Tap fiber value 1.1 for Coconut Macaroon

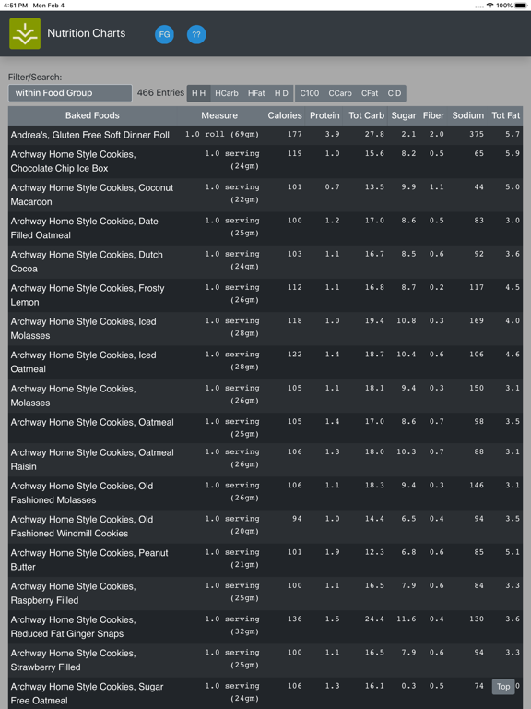point(437,186)
